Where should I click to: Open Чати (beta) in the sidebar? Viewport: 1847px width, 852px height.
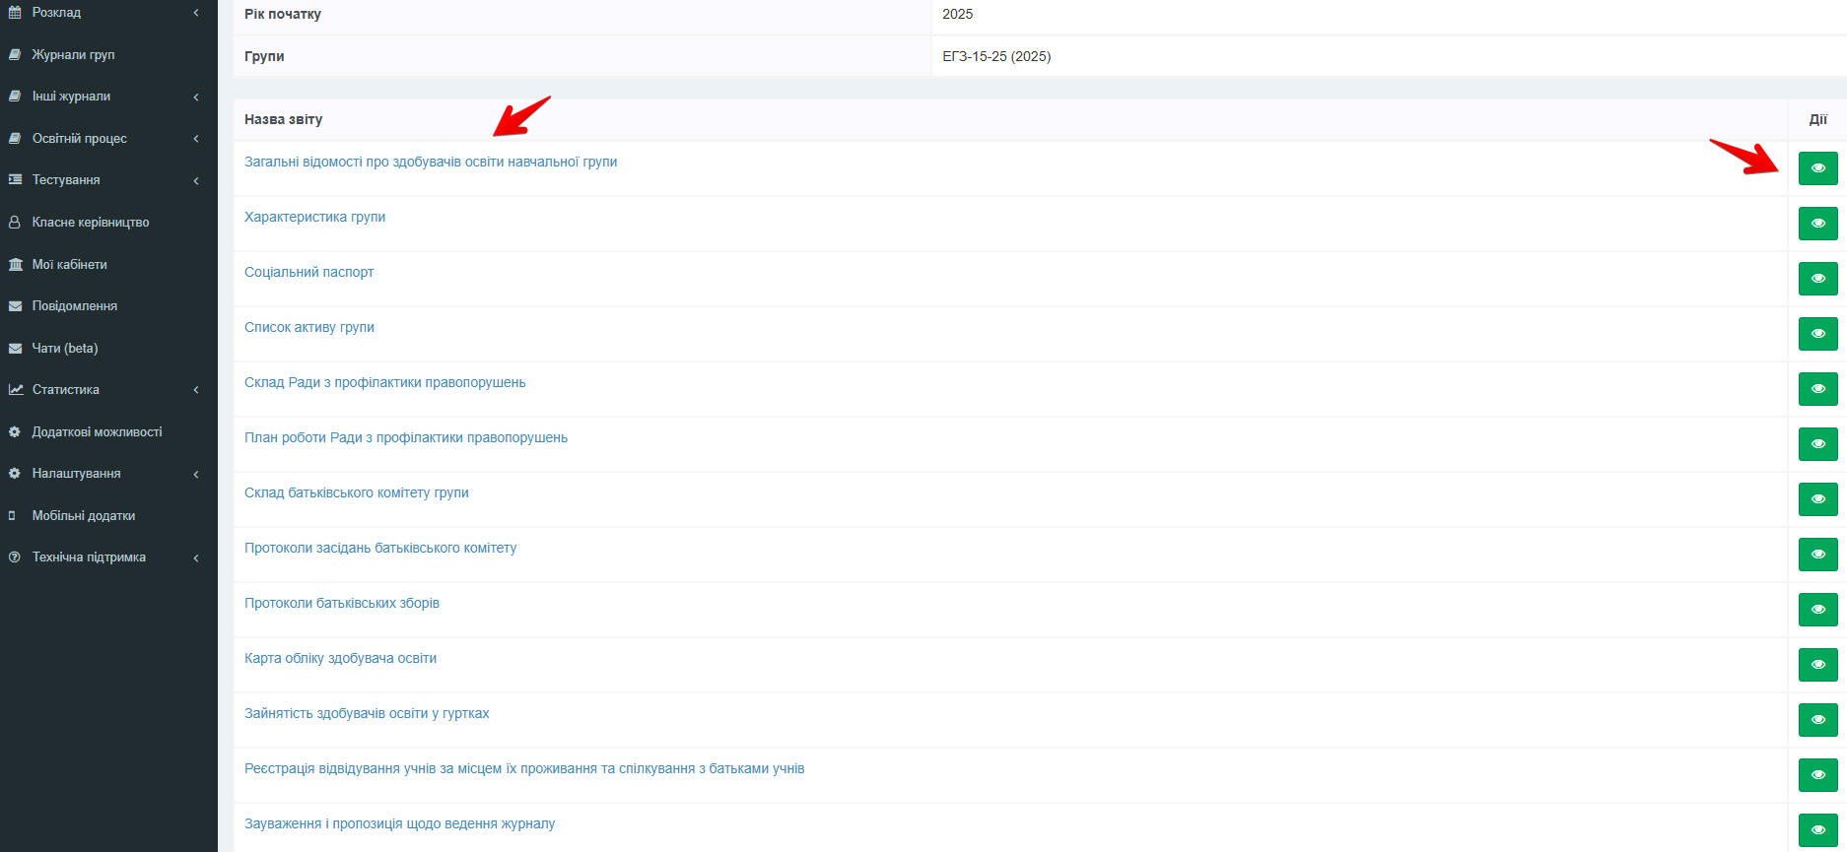pos(65,349)
